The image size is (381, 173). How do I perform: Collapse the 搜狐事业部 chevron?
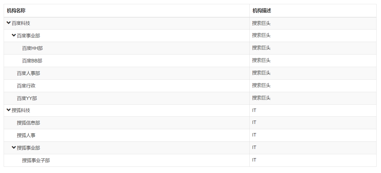pos(14,147)
